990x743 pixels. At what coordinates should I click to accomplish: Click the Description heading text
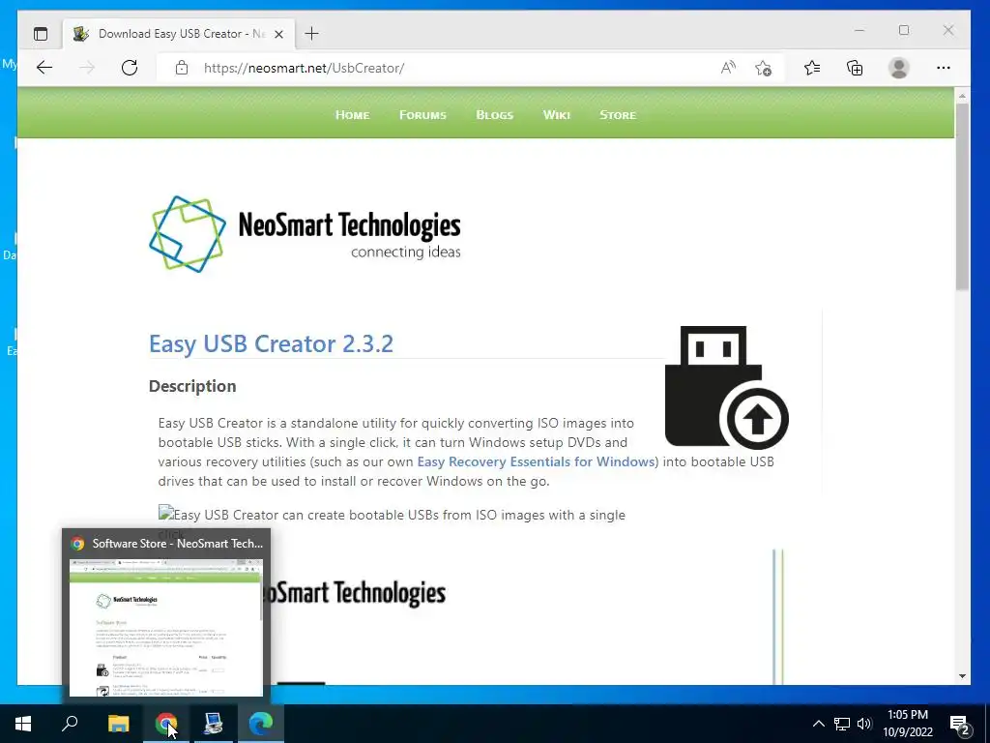pos(192,386)
